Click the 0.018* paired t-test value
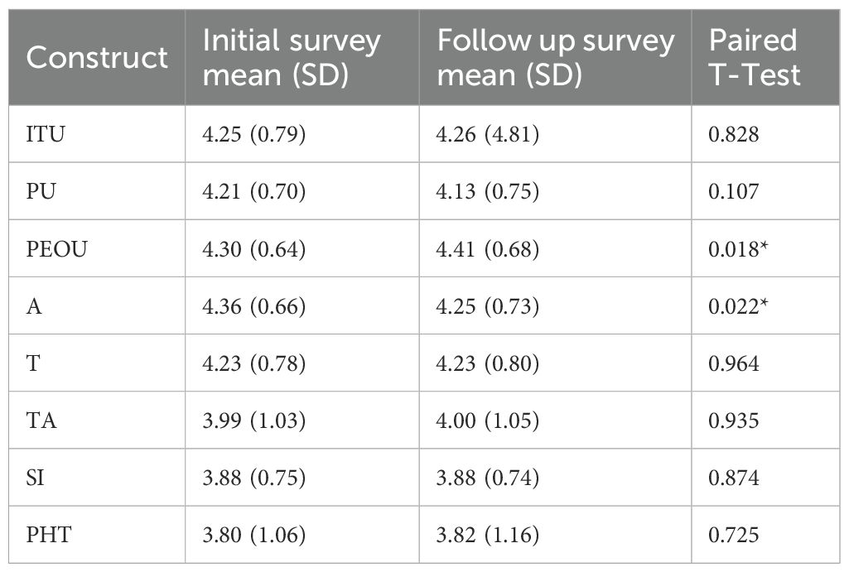This screenshot has width=849, height=572. click(739, 248)
